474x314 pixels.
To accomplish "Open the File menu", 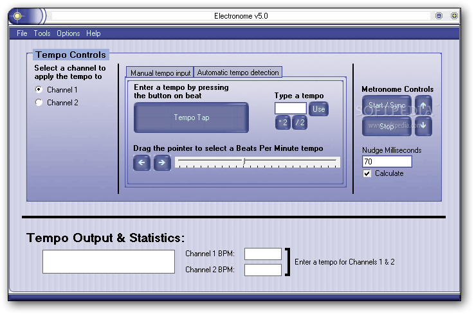I will coord(22,33).
